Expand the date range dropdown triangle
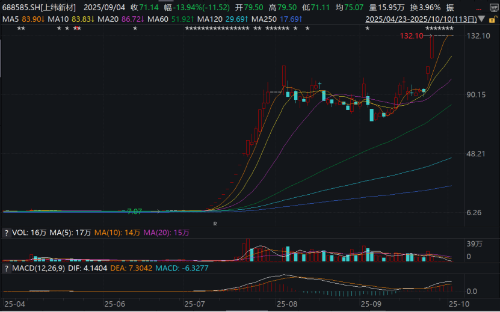Screen dimensions: 500x312 tap(482, 20)
